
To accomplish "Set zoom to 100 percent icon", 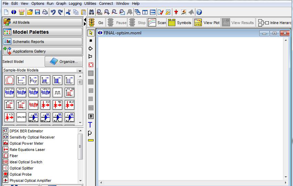I will coord(99,12).
